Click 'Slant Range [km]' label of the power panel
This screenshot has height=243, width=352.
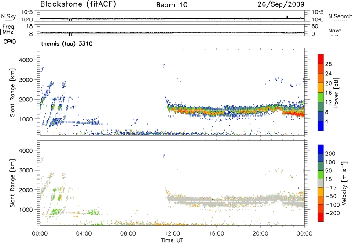pyautogui.click(x=12, y=93)
